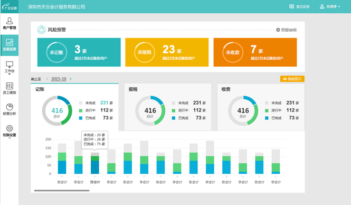Click the 企业版 logo at top-left

tap(10, 6)
